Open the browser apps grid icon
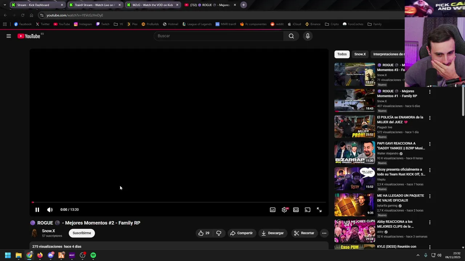Image resolution: width=465 pixels, height=261 pixels. [5, 24]
